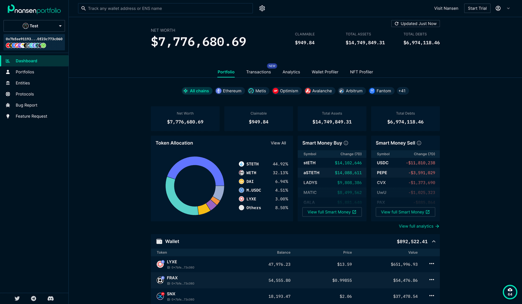Open settings gear next to search bar
Screen dimensions: 522x304
click(262, 8)
